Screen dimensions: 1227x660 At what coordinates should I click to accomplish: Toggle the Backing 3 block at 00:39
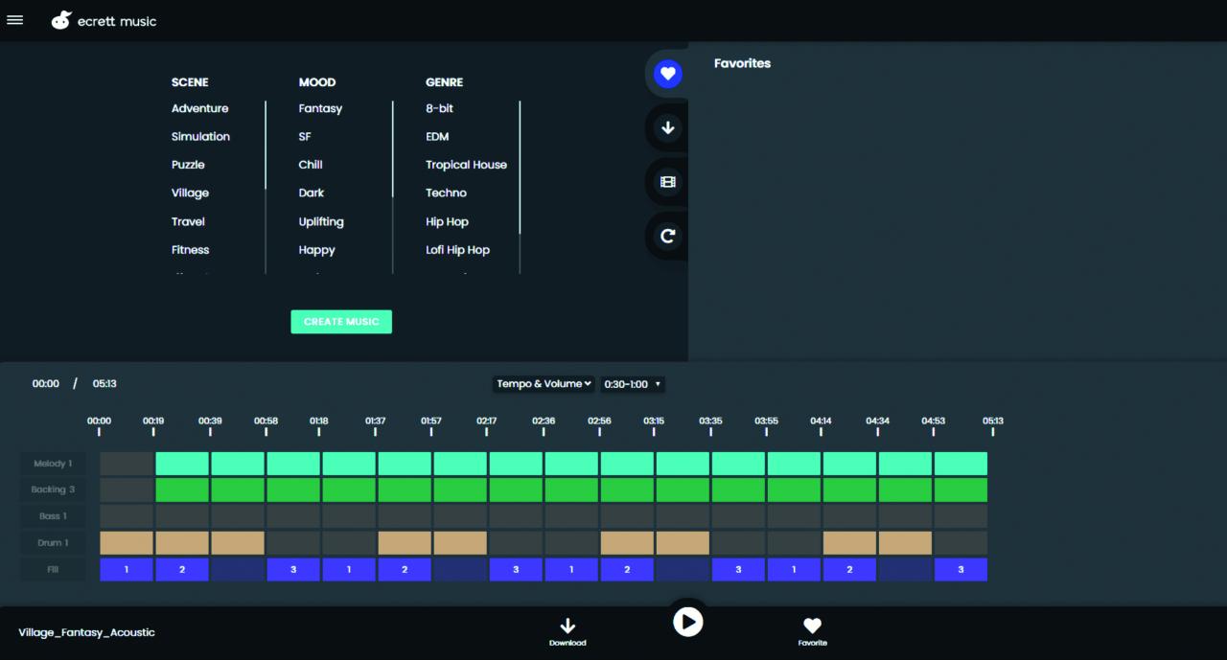pos(238,489)
